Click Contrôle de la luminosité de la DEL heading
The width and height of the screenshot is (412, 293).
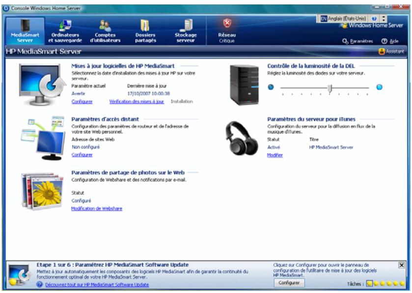tap(311, 66)
